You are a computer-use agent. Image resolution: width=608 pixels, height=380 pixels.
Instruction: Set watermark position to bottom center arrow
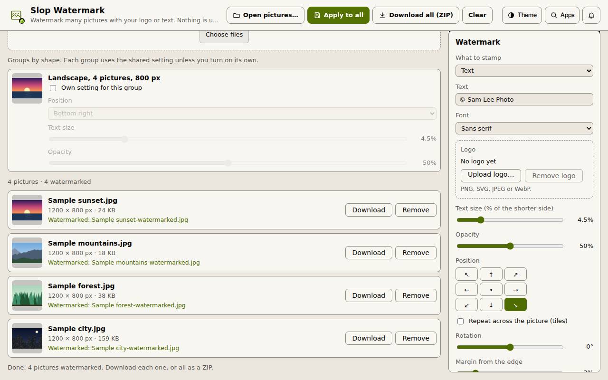[x=491, y=304]
